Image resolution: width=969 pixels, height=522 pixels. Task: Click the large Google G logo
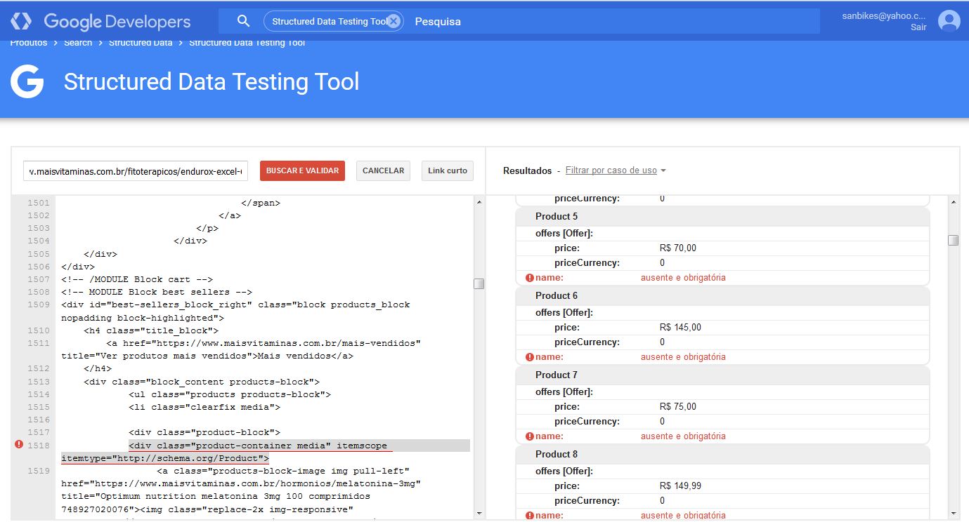(x=27, y=82)
